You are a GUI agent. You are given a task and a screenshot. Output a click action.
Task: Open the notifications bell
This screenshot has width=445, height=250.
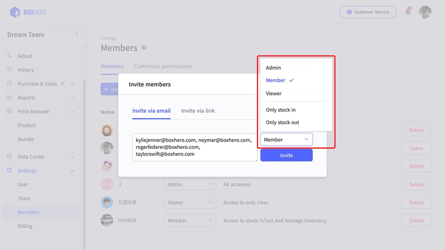(x=408, y=12)
